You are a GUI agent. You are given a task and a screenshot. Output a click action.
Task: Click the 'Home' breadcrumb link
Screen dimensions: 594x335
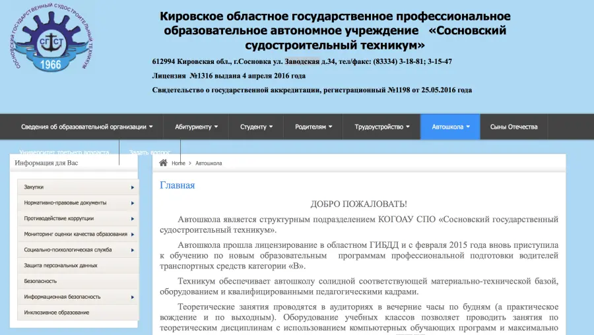click(178, 163)
